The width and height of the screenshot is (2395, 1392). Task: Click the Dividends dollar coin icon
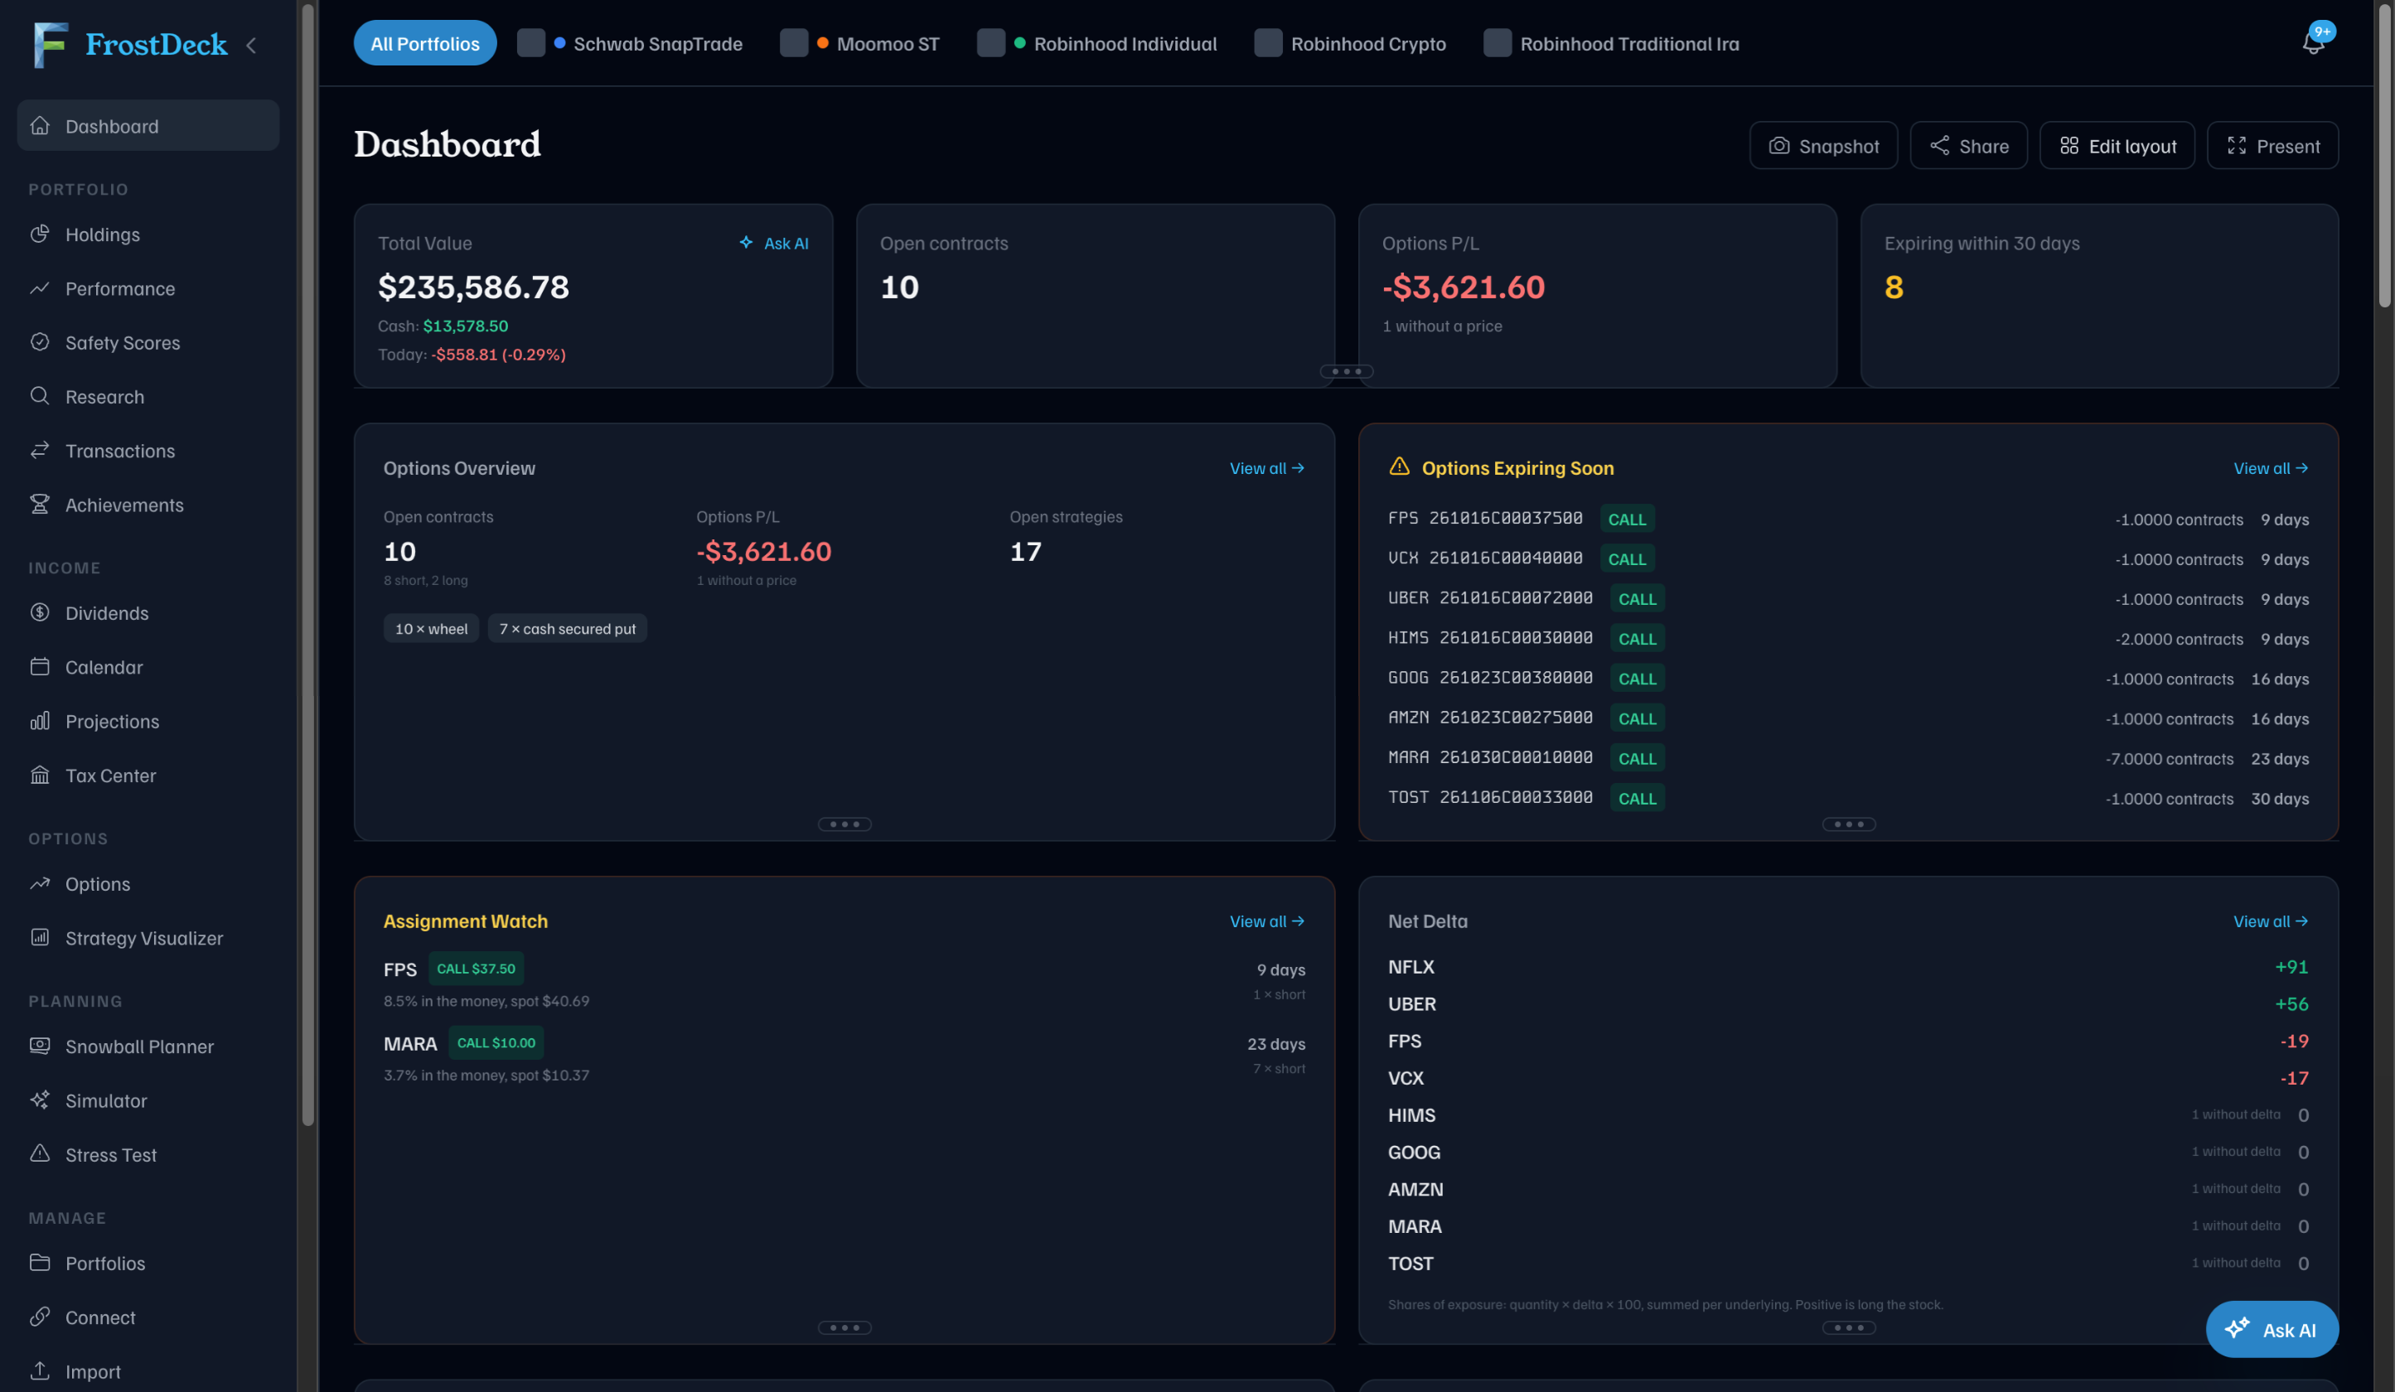coord(40,613)
